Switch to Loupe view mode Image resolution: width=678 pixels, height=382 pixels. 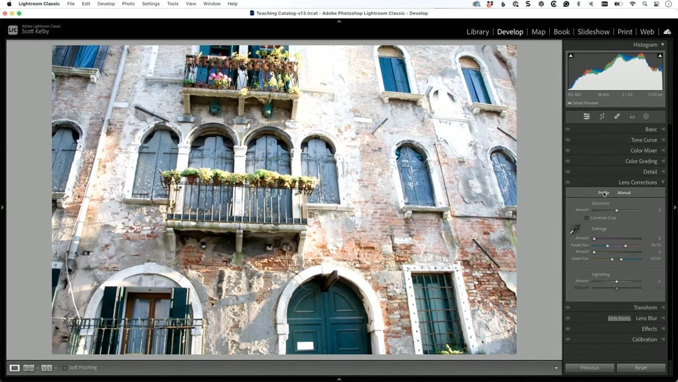tap(15, 368)
